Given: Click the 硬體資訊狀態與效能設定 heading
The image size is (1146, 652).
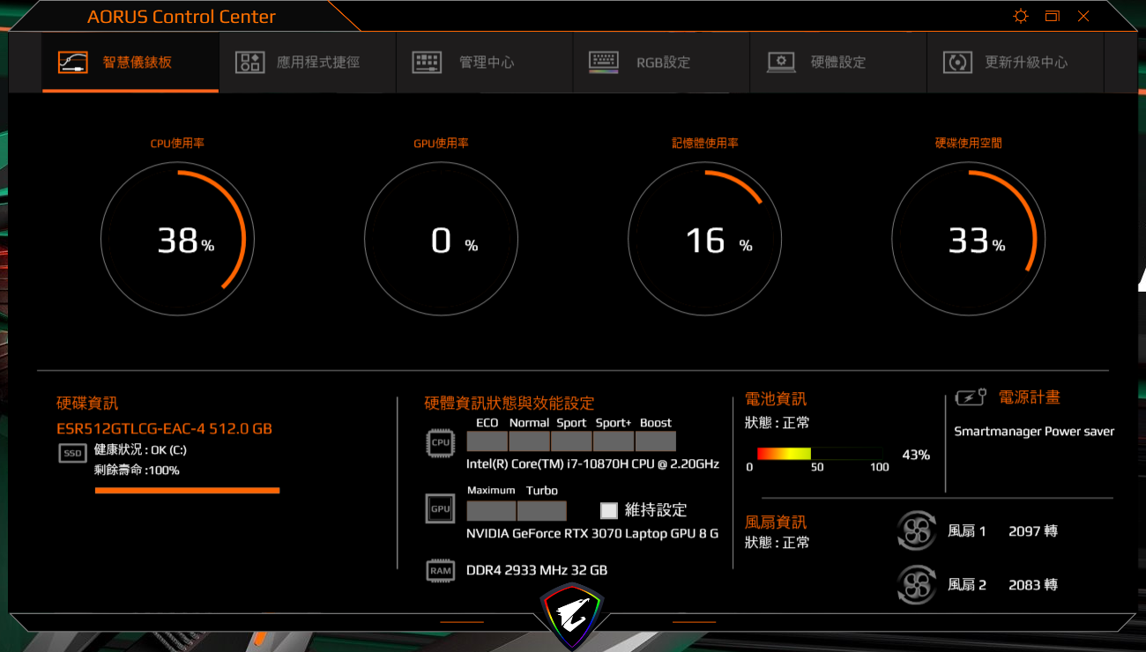Looking at the screenshot, I should (x=510, y=404).
